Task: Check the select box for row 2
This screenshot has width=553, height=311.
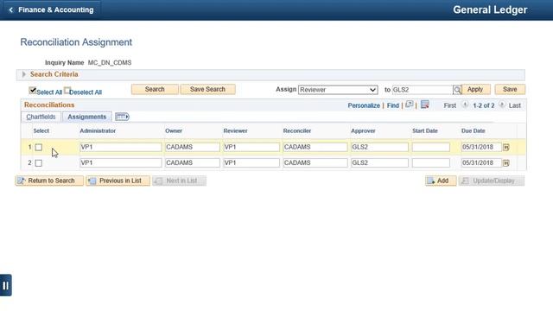Action: point(39,163)
